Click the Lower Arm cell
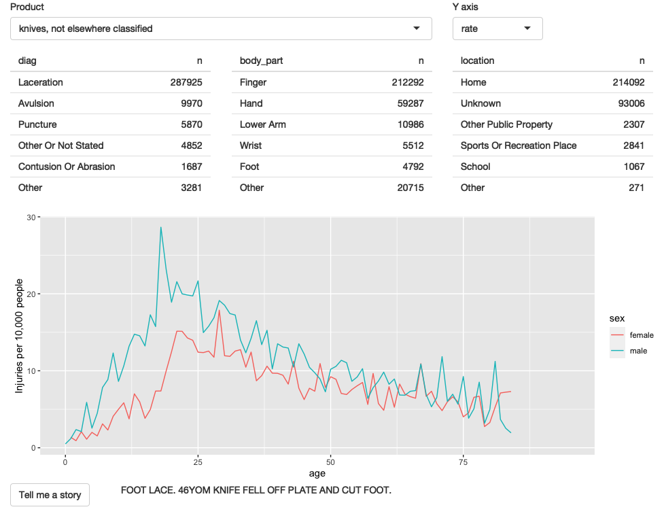Screen dimensions: 664x520 262,124
